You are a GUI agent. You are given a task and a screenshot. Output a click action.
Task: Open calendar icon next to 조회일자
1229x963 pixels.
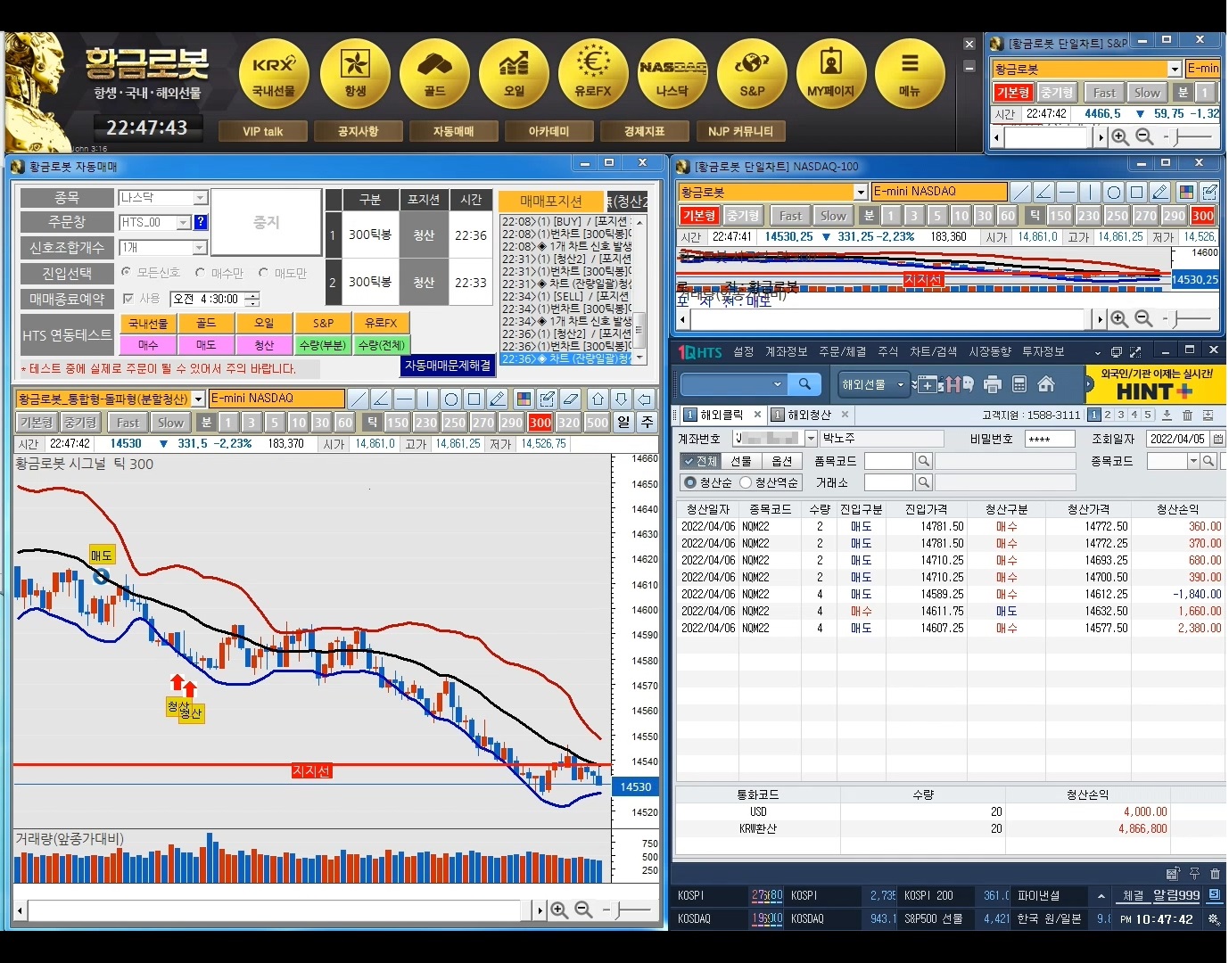click(x=1218, y=439)
